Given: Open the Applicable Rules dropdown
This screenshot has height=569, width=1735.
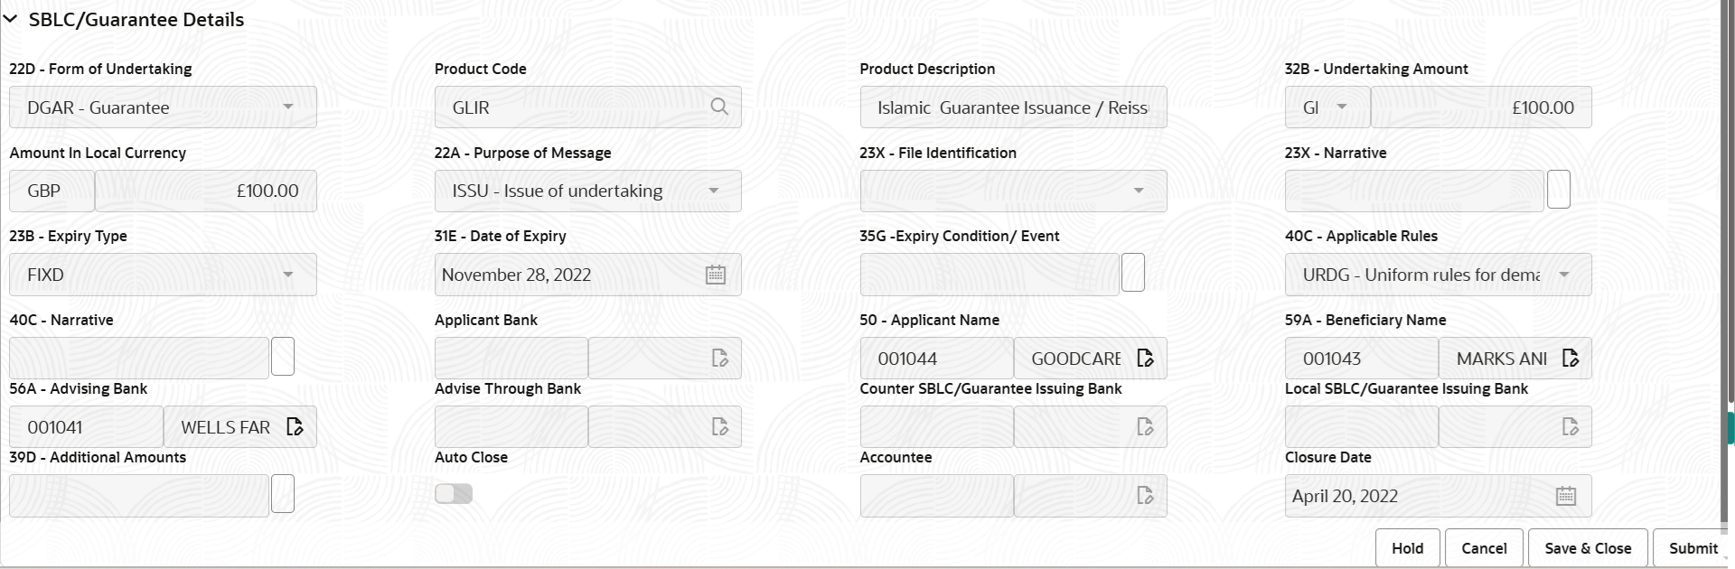Looking at the screenshot, I should 1564,275.
